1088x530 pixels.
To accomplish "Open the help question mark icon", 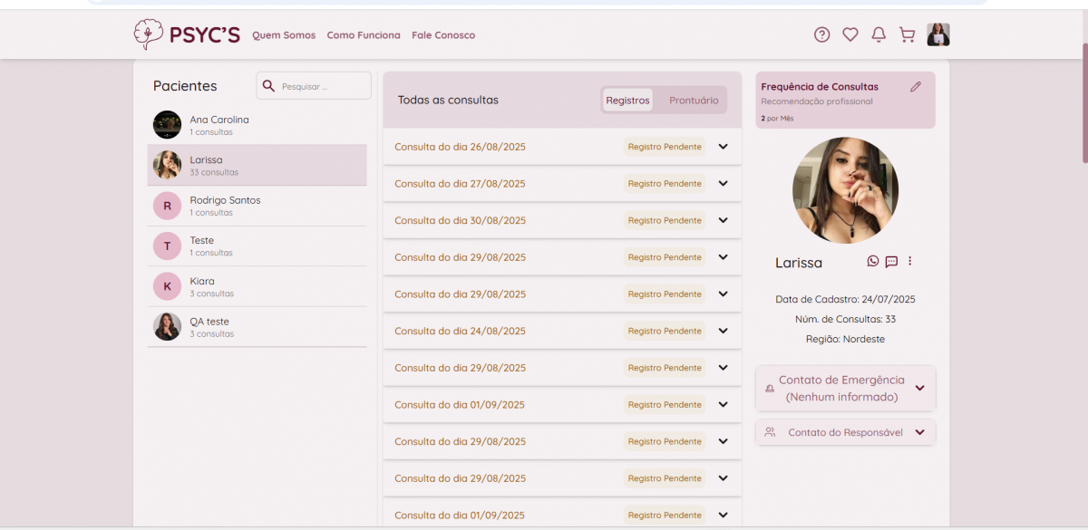I will click(821, 34).
